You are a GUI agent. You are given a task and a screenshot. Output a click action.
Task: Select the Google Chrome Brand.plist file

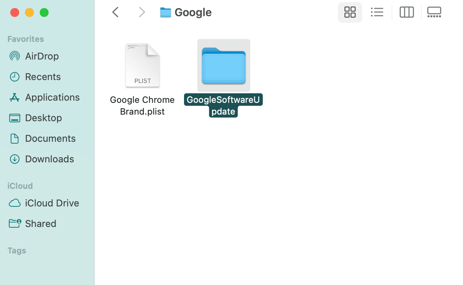[x=142, y=65]
